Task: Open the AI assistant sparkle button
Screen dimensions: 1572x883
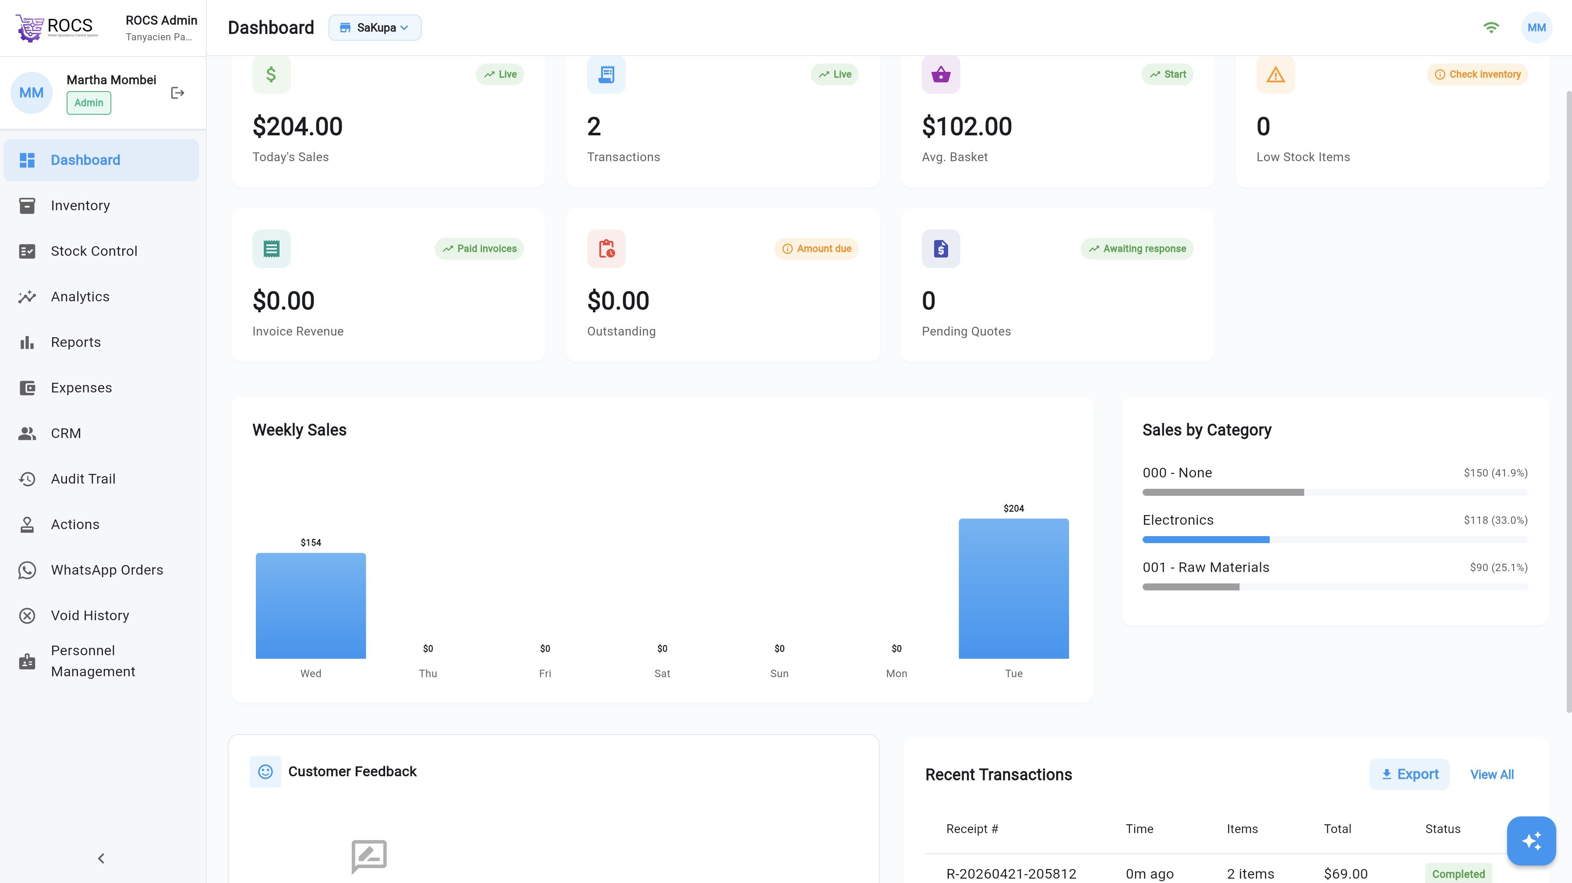Action: click(1531, 840)
